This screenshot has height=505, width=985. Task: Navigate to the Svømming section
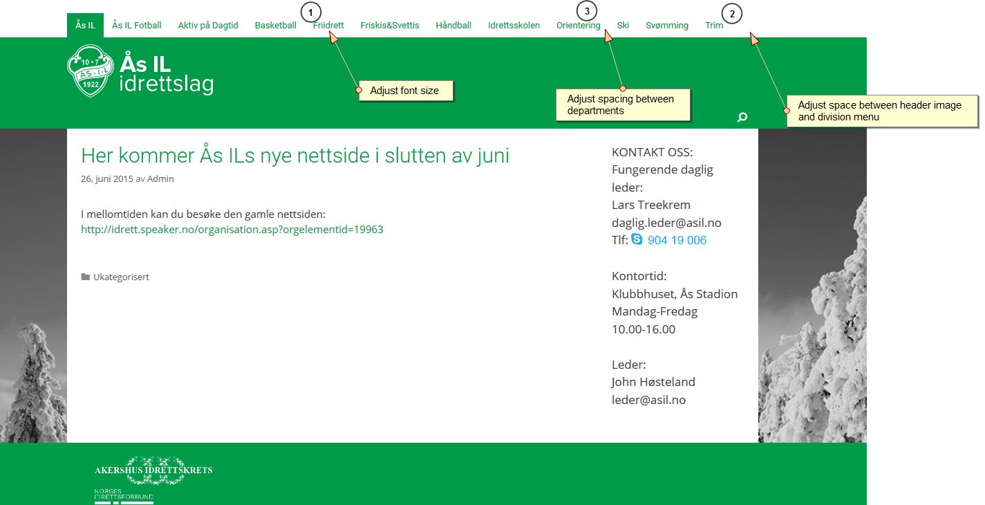coord(666,26)
